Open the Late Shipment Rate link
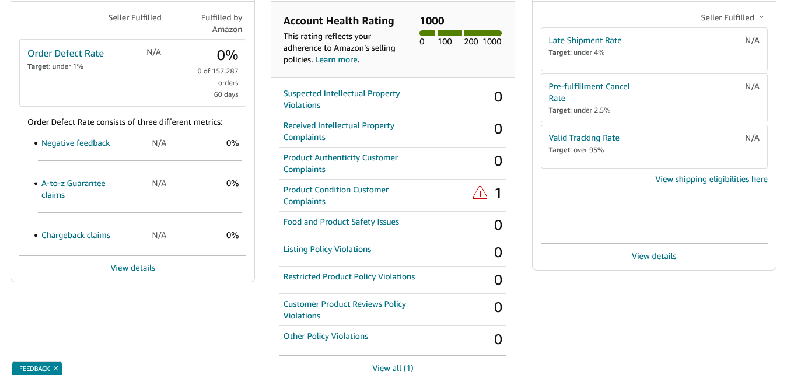The height and width of the screenshot is (375, 787). [585, 40]
